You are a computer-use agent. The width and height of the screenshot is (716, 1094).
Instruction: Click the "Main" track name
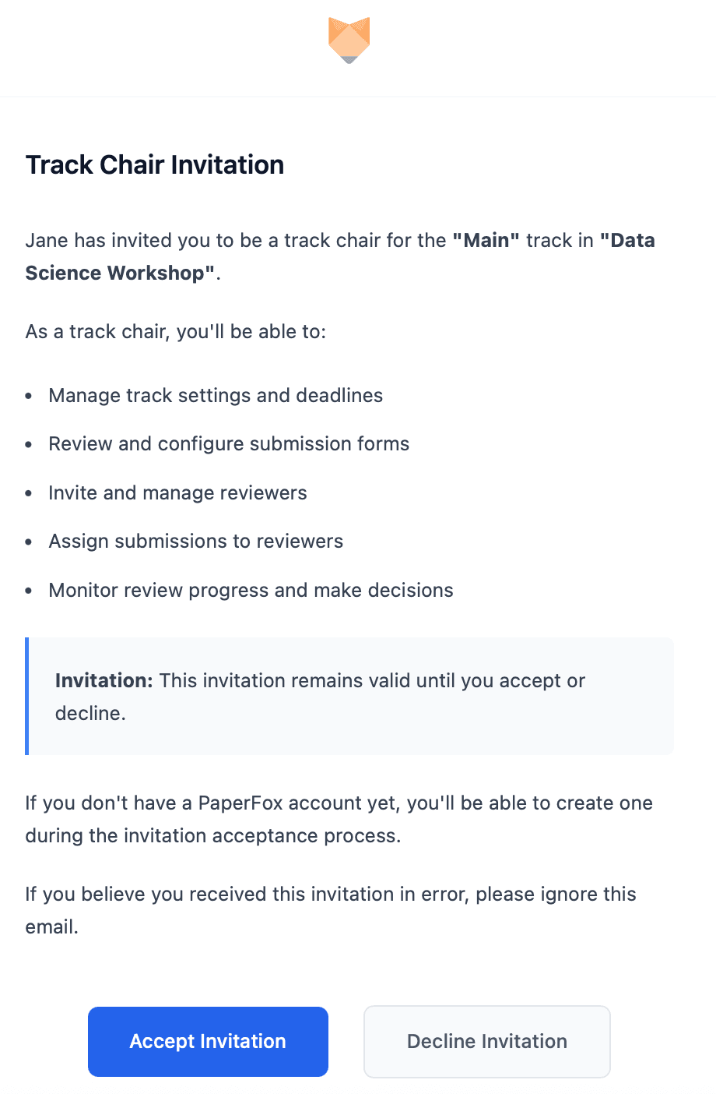(485, 240)
